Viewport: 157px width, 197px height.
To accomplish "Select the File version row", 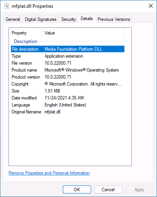I will tap(67, 63).
